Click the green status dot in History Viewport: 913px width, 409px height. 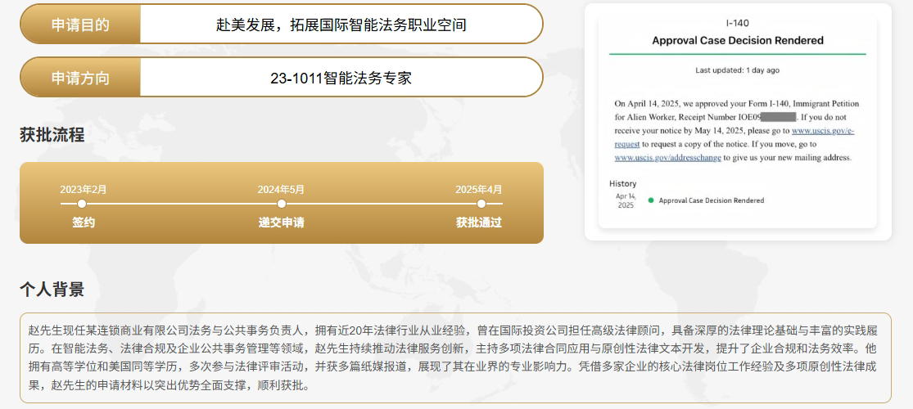[x=651, y=200]
